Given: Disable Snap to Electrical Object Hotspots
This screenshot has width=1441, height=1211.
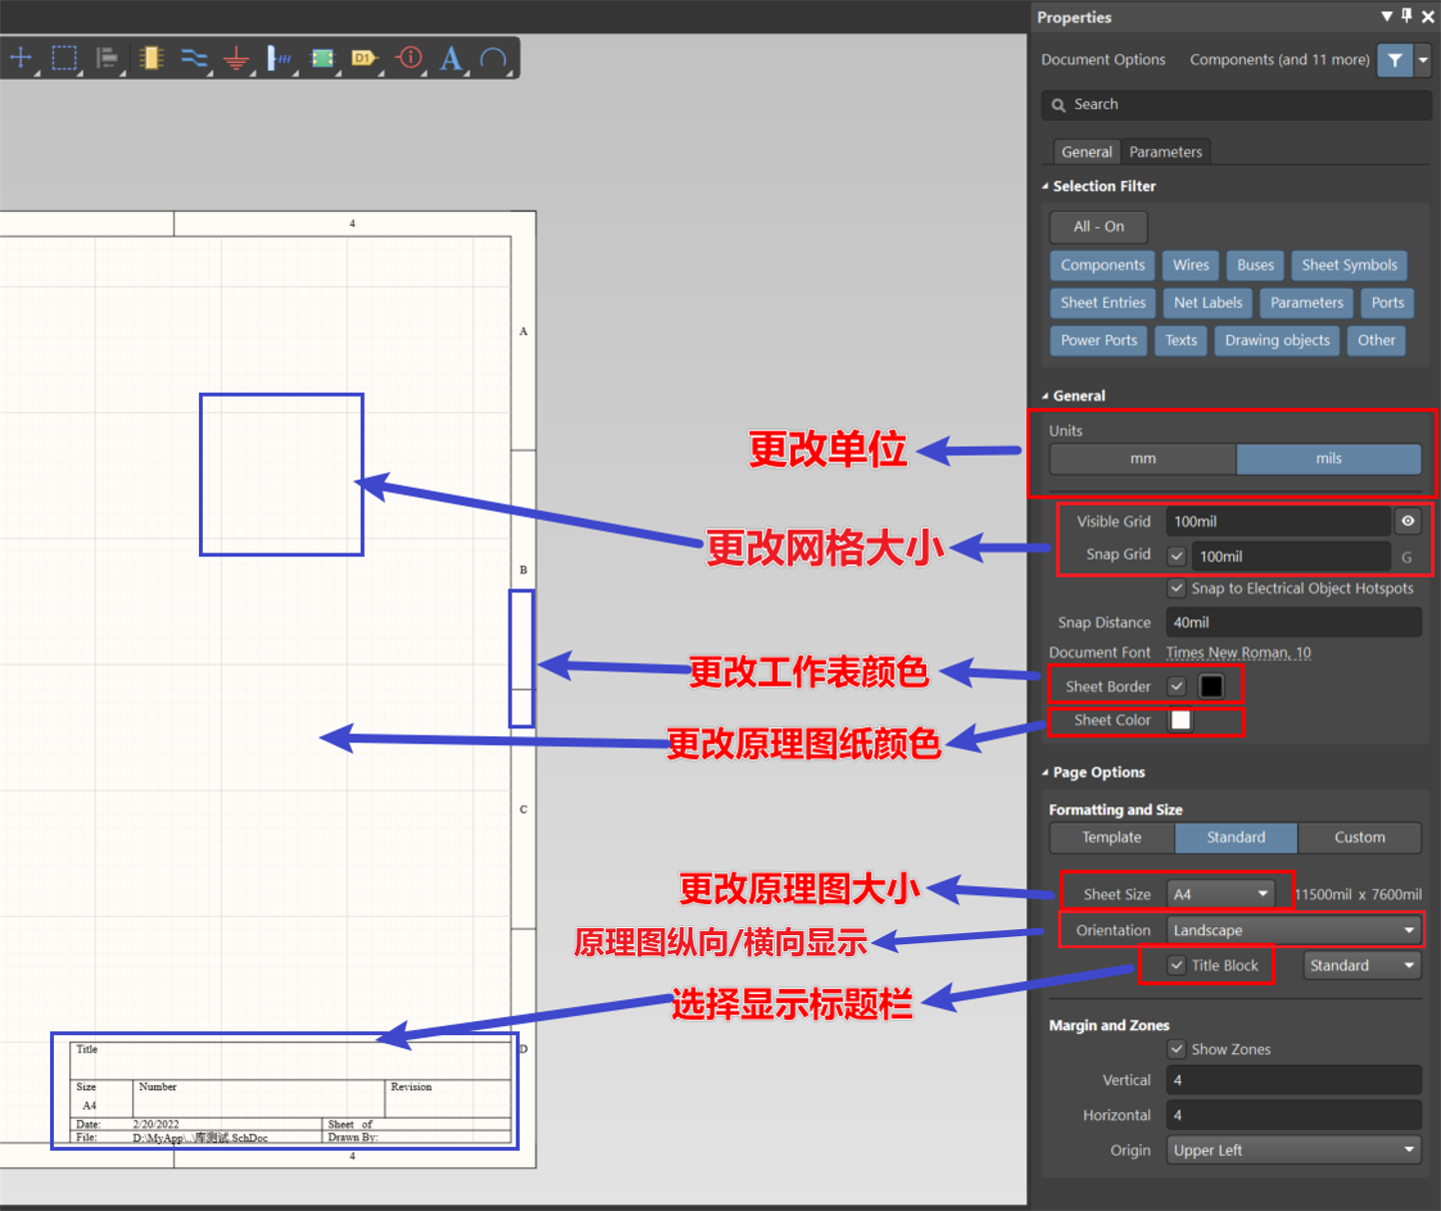Looking at the screenshot, I should click(1176, 589).
